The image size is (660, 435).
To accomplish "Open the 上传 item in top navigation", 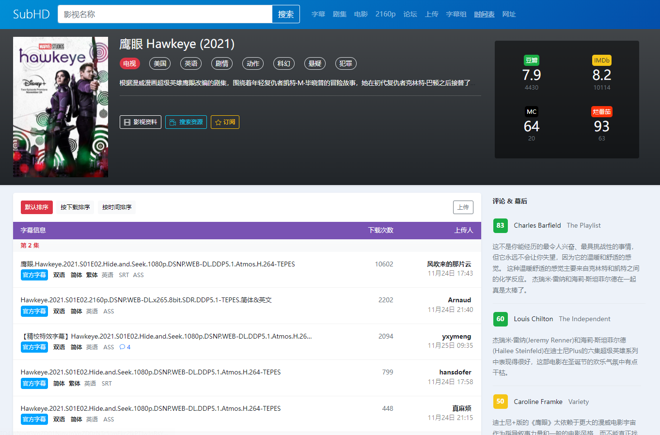I will pyautogui.click(x=432, y=14).
